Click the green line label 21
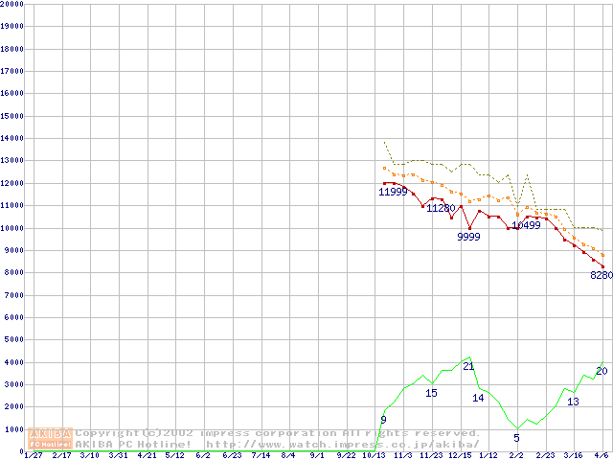Image resolution: width=613 pixels, height=460 pixels. [468, 366]
